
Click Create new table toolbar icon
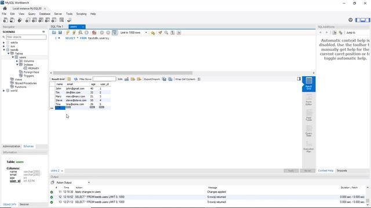[x=34, y=20]
